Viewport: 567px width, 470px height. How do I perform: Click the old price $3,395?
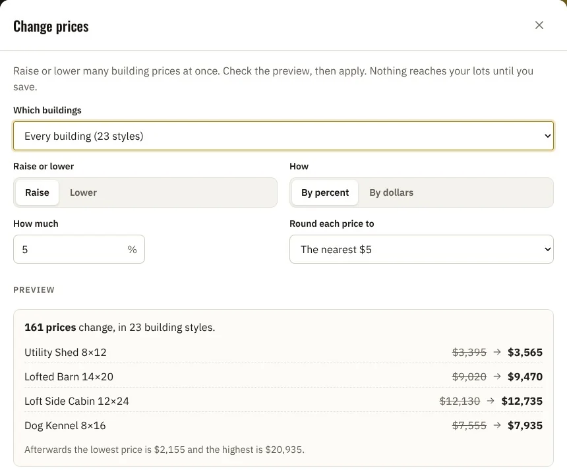tap(469, 352)
